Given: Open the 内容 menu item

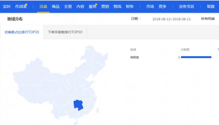Looking at the screenshot, I should pos(80,6).
